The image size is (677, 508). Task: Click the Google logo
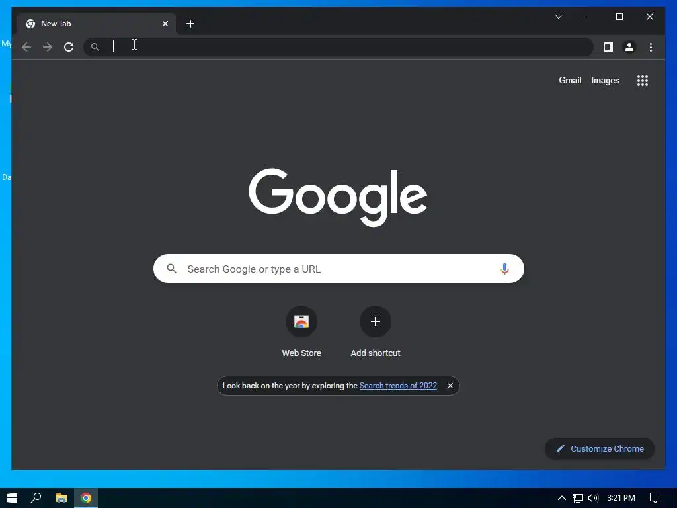(x=338, y=197)
